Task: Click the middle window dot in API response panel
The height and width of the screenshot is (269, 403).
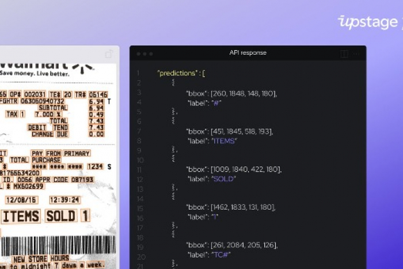Action: click(145, 54)
